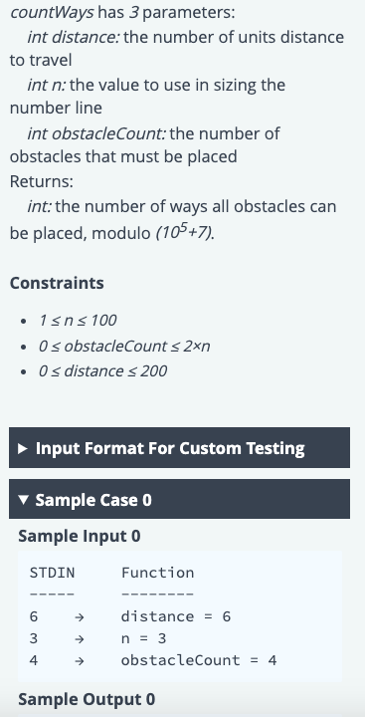Click the 'int obstacleCount:' parameter text
The image size is (365, 717).
tap(96, 133)
